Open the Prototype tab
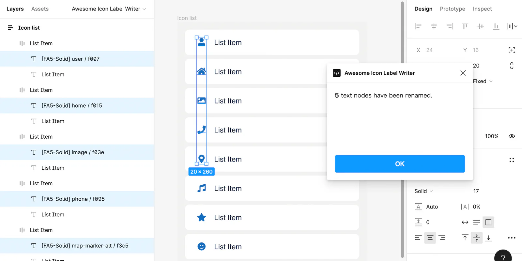Image resolution: width=522 pixels, height=261 pixels. coord(453,9)
